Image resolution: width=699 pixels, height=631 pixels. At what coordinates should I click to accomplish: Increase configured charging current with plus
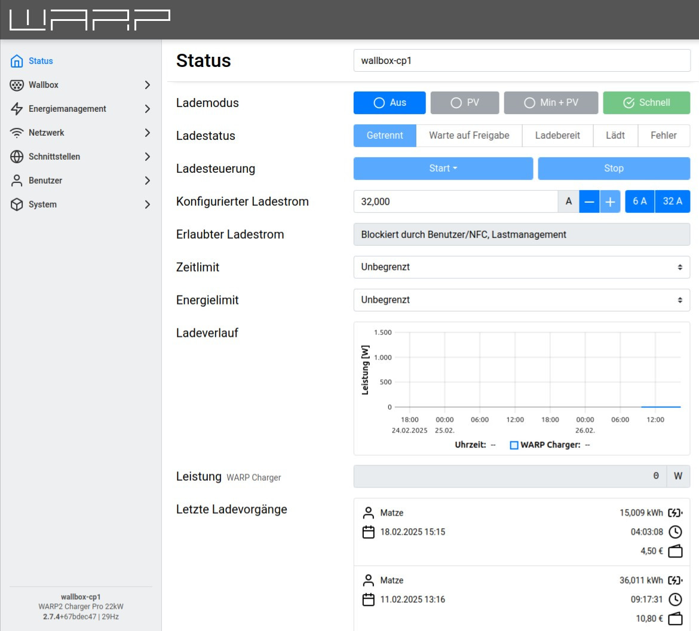pyautogui.click(x=609, y=202)
